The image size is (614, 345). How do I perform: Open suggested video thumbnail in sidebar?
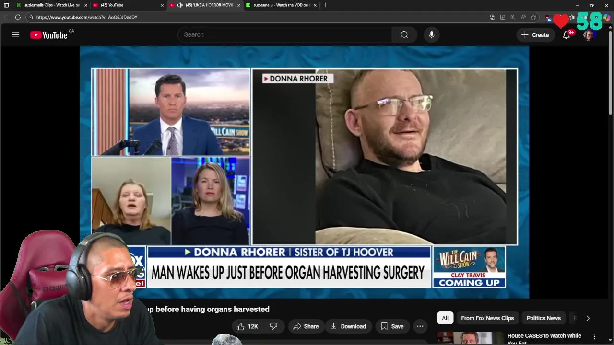click(471, 338)
